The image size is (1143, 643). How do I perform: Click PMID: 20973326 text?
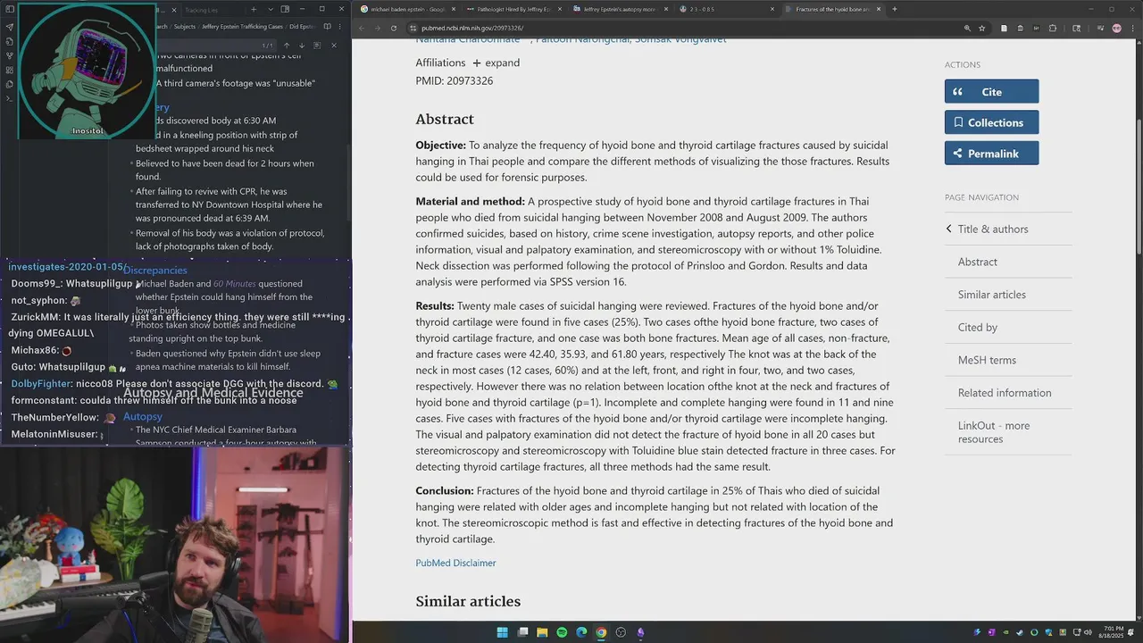point(454,80)
